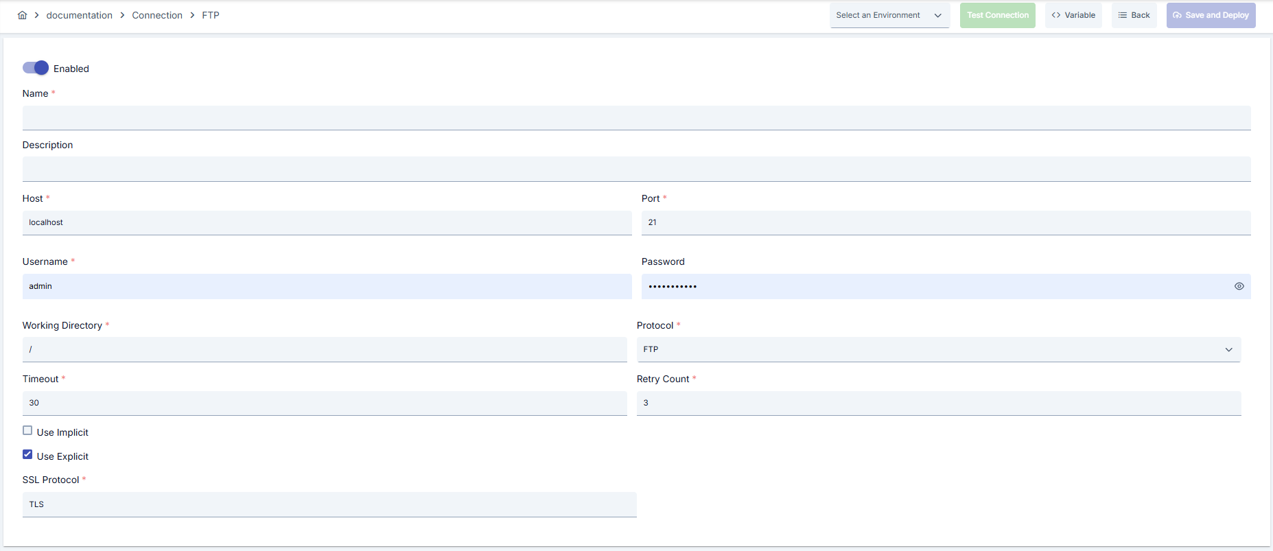Toggle the Enabled switch off
The height and width of the screenshot is (551, 1273).
(36, 68)
